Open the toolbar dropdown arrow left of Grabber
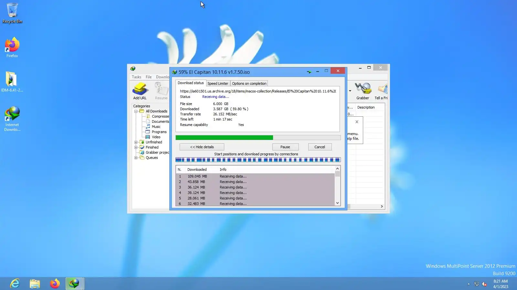The height and width of the screenshot is (290, 517). (x=350, y=91)
